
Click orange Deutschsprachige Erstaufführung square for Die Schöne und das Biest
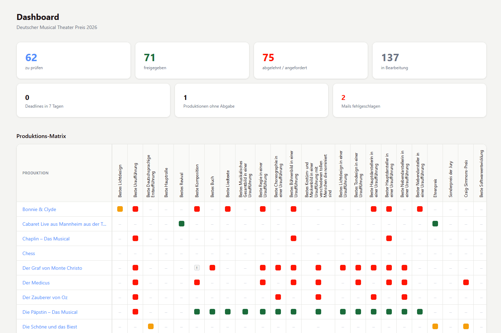[x=151, y=326]
